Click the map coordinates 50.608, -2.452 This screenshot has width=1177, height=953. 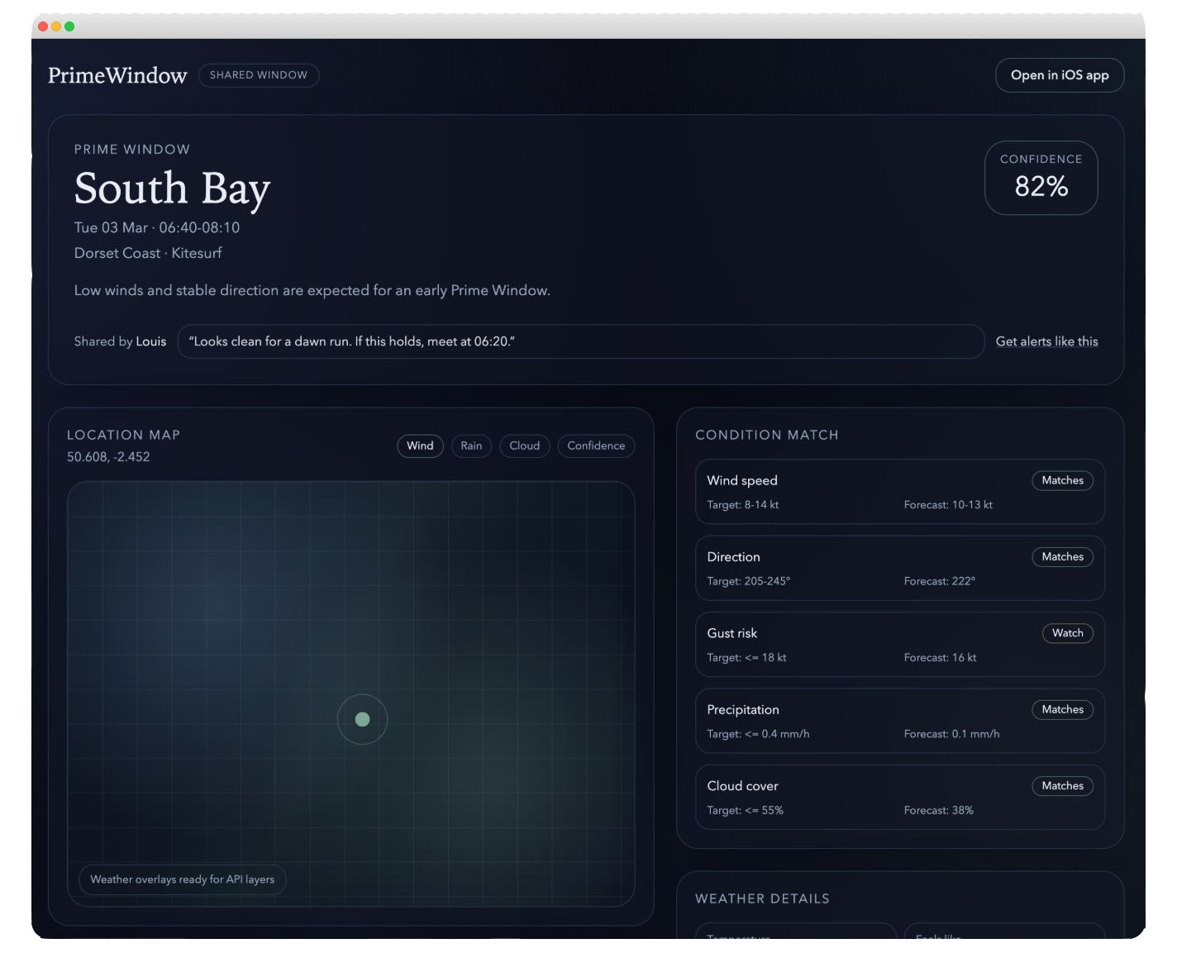click(108, 456)
